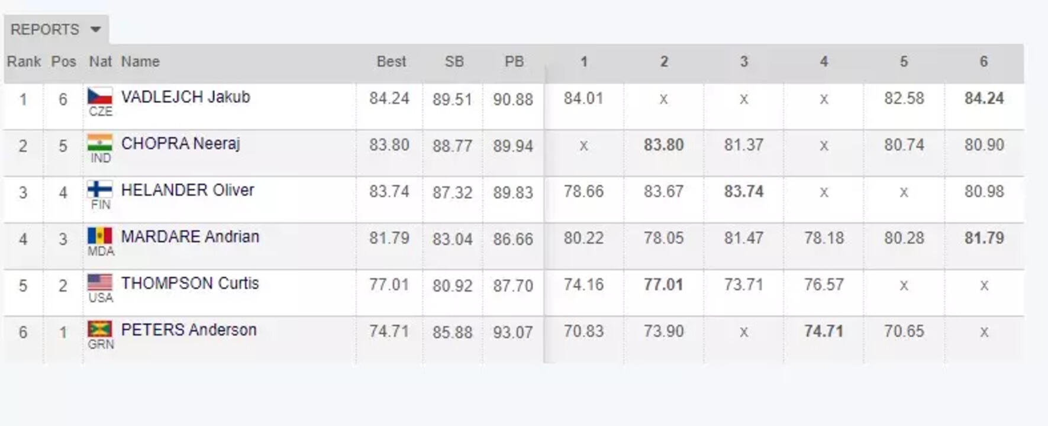Viewport: 1048px width, 426px height.
Task: Open athlete VADLEJCH Jakub's name link
Action: (185, 97)
